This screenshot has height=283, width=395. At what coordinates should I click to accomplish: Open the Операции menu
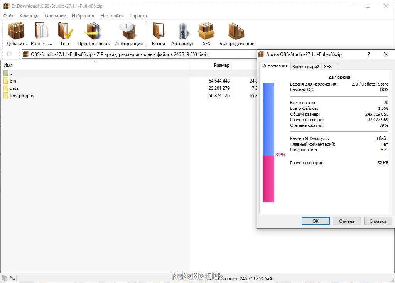pos(56,15)
